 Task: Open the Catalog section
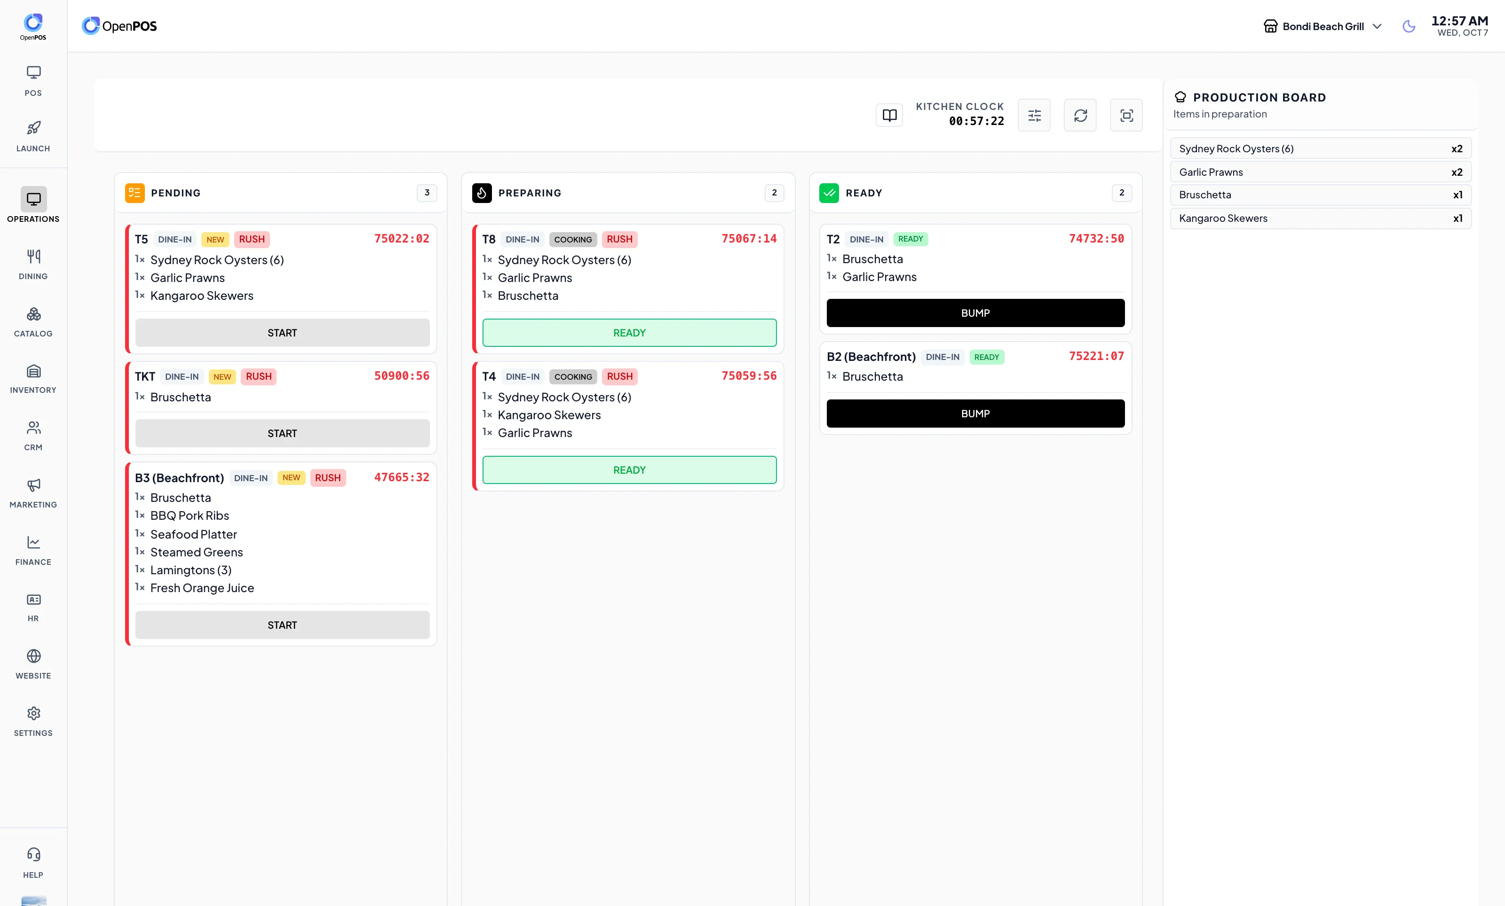33,321
